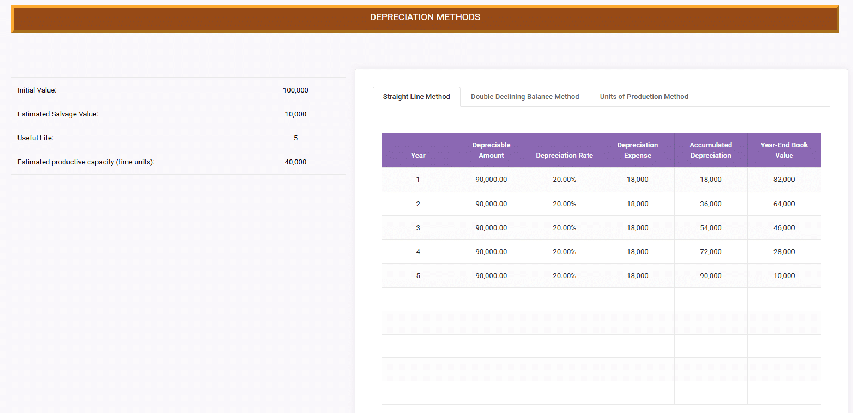Viewport: 853px width, 413px height.
Task: Click the Initial Value field showing 100,000
Action: tap(295, 90)
